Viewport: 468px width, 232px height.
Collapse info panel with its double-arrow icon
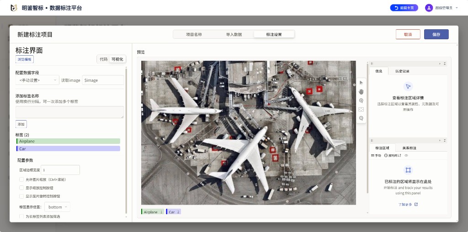coord(445,63)
